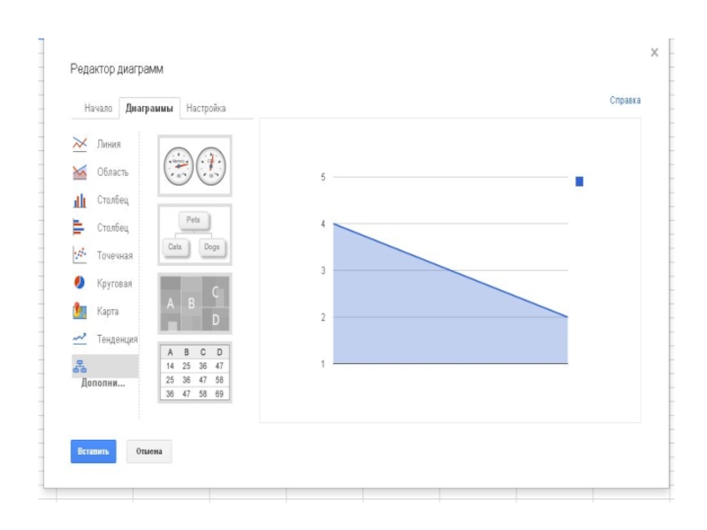Viewport: 707px width, 530px height.
Task: Click the blue legend color square
Action: (x=580, y=181)
